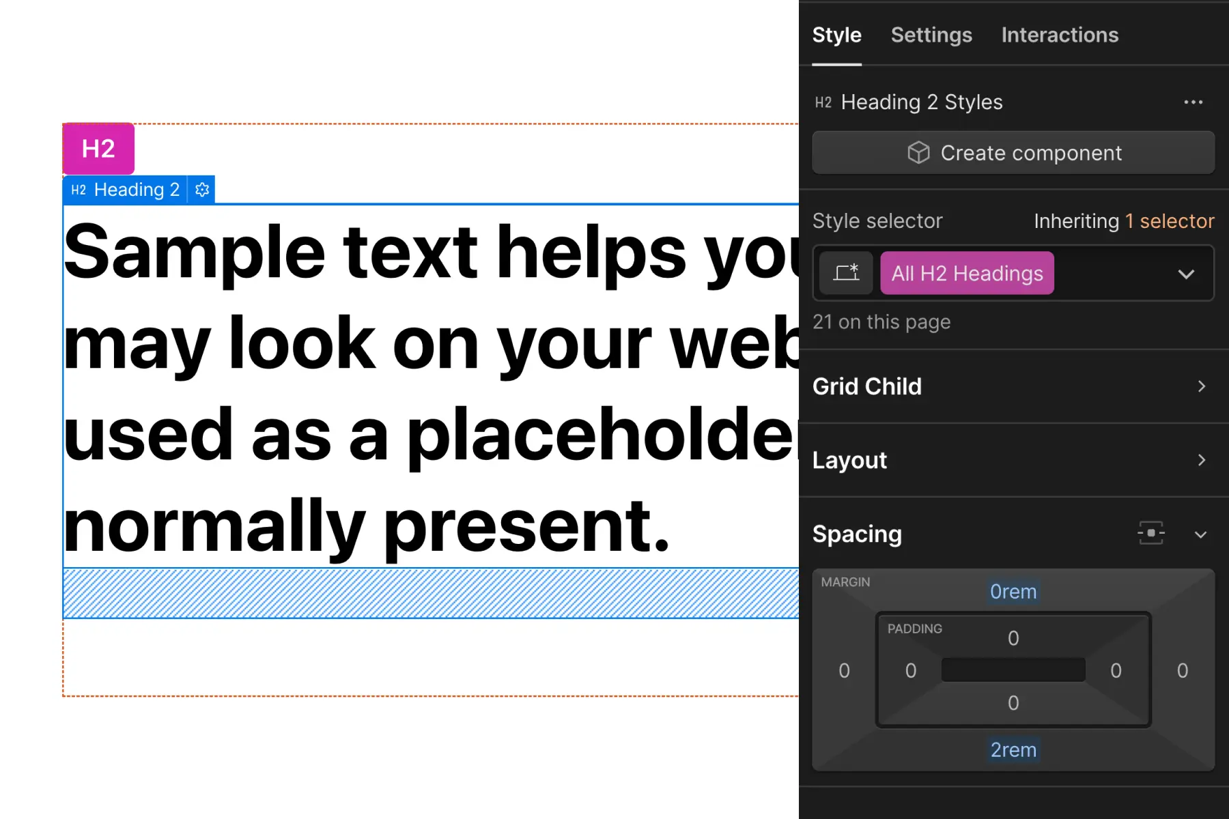Image resolution: width=1229 pixels, height=819 pixels.
Task: Switch to the Settings tab
Action: coord(931,35)
